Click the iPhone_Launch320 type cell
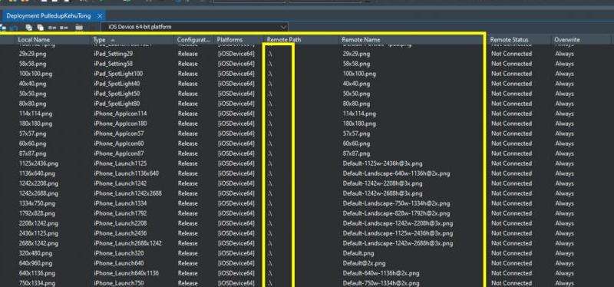 [x=119, y=253]
